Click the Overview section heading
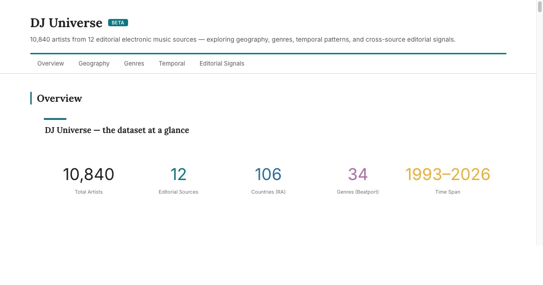The image size is (543, 285). click(x=59, y=98)
